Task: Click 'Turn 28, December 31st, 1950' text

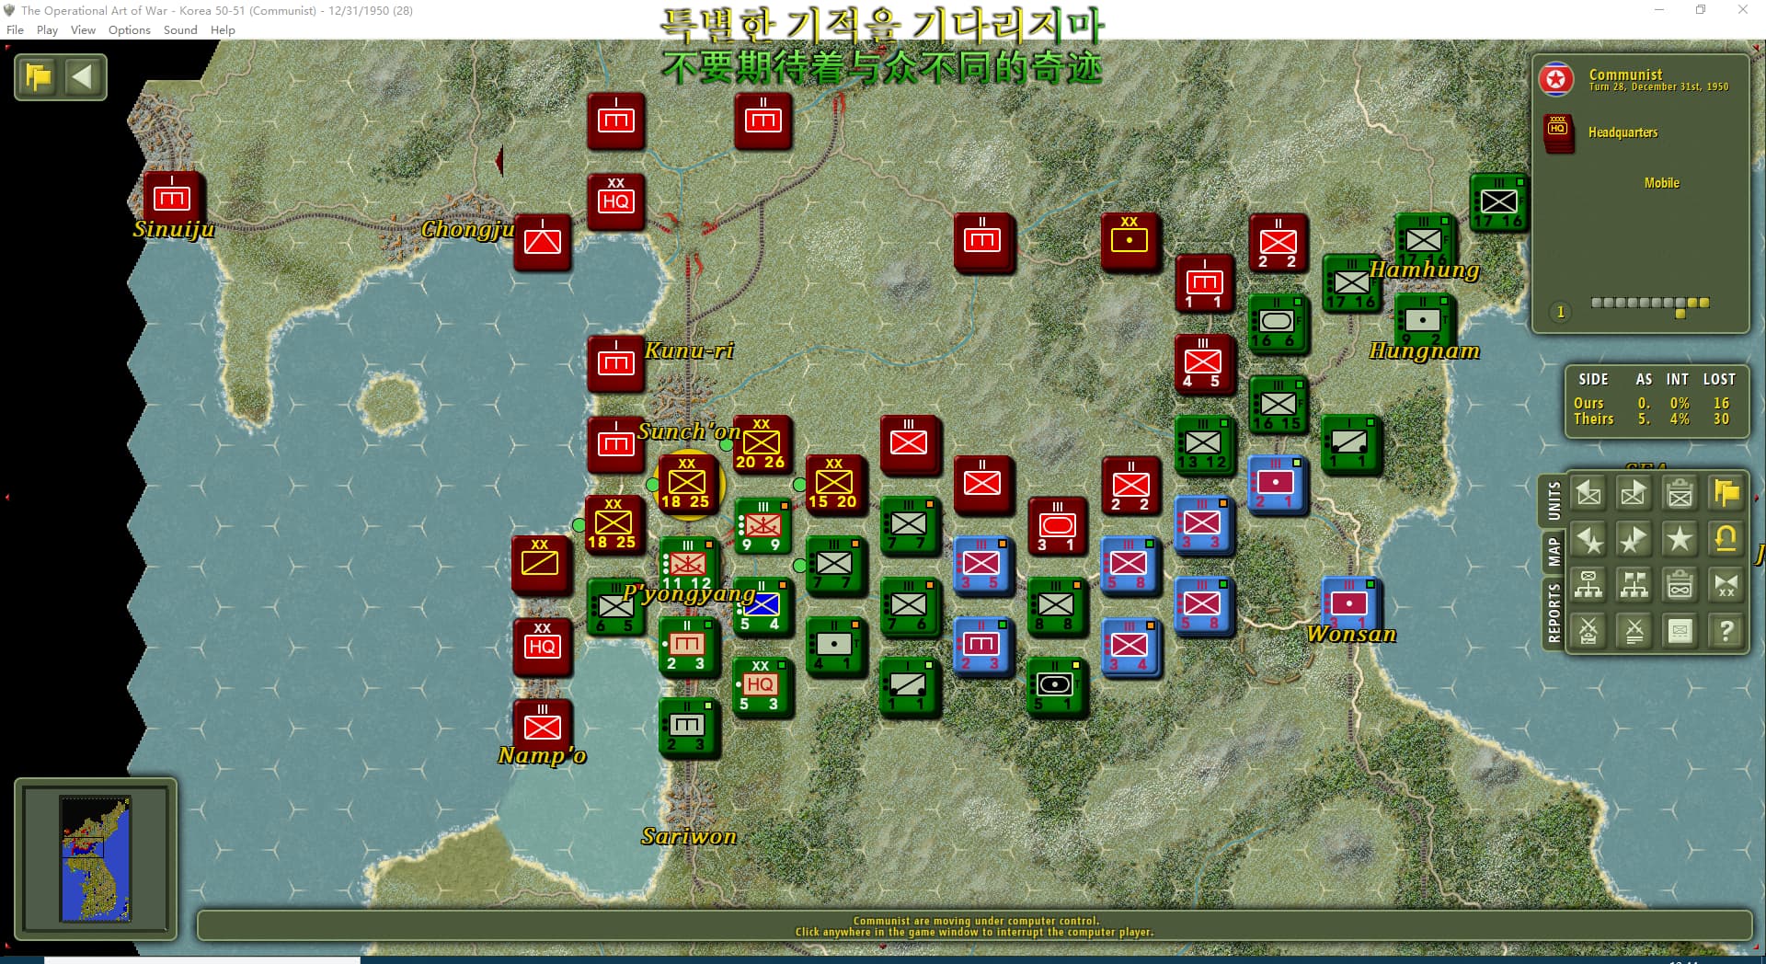Action: (x=1658, y=86)
